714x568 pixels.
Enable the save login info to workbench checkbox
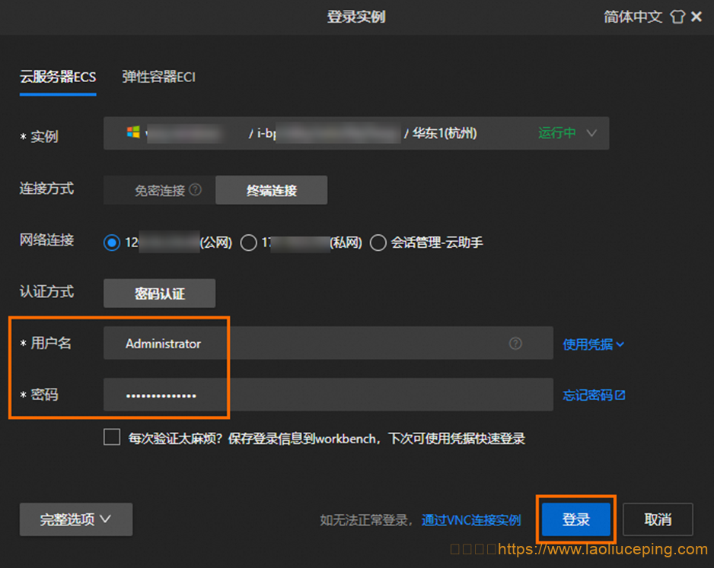(x=111, y=436)
